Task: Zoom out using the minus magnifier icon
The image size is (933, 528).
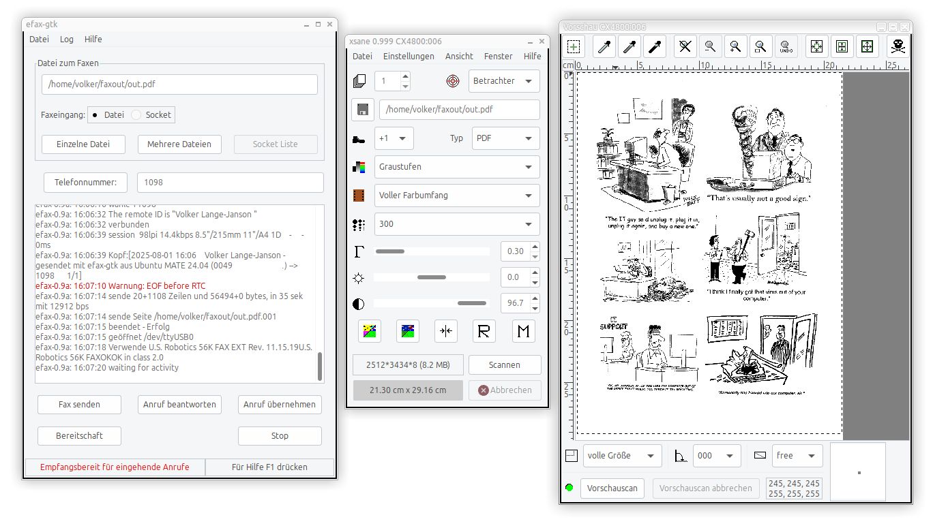Action: click(710, 46)
